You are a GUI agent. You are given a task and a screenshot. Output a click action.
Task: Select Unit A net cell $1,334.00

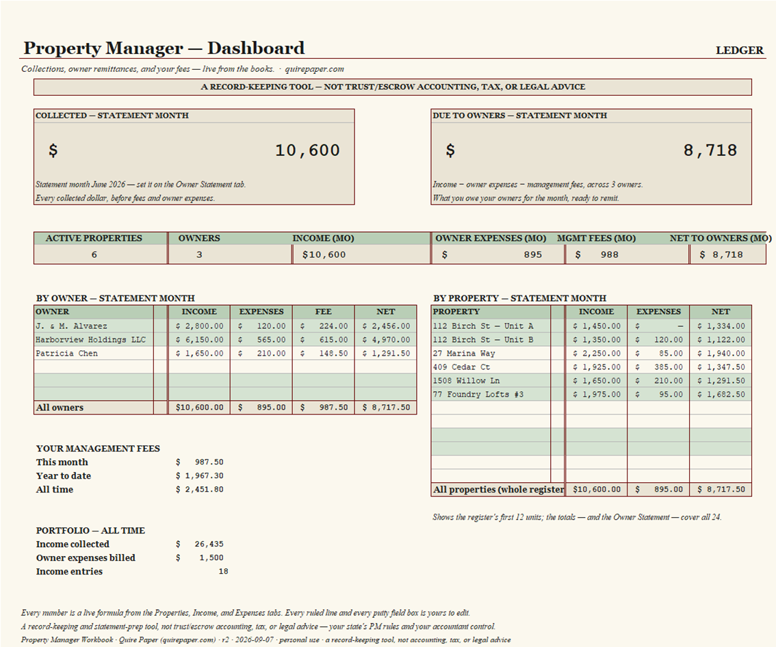721,326
